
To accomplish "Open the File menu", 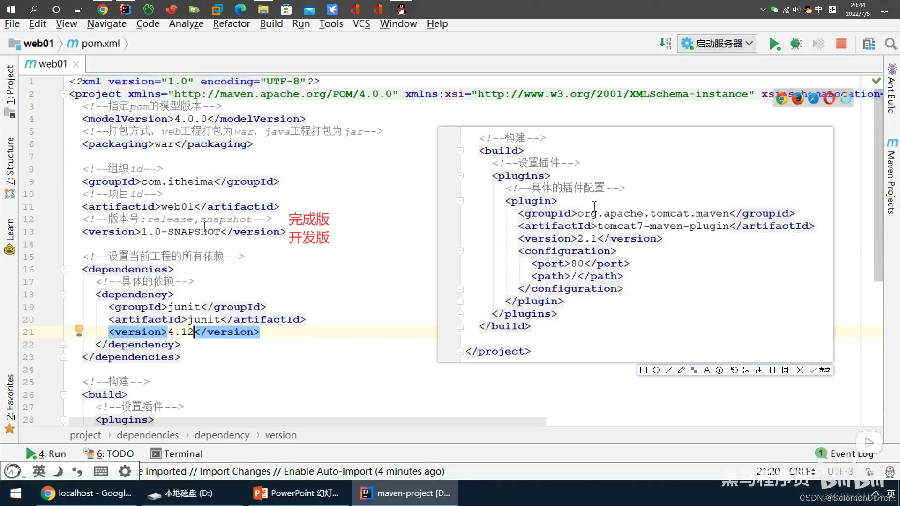I will (x=12, y=23).
